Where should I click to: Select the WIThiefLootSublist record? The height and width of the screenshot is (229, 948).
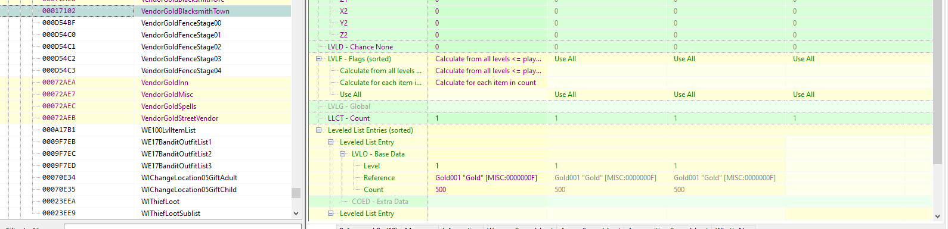(x=171, y=214)
